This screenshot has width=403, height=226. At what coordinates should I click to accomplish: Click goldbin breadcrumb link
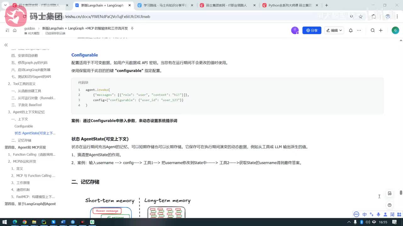coord(30,28)
